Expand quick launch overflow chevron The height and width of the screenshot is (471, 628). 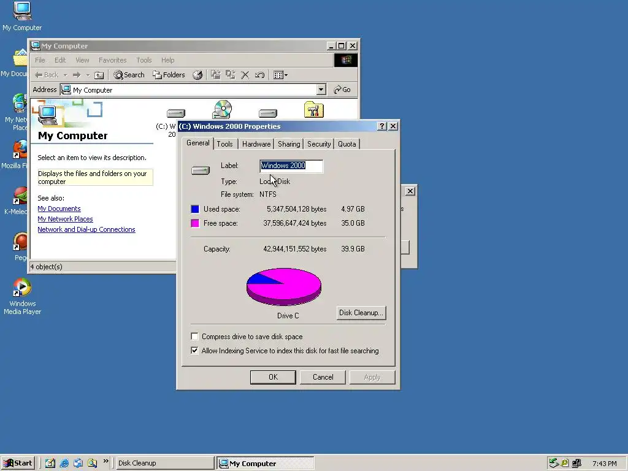click(105, 461)
